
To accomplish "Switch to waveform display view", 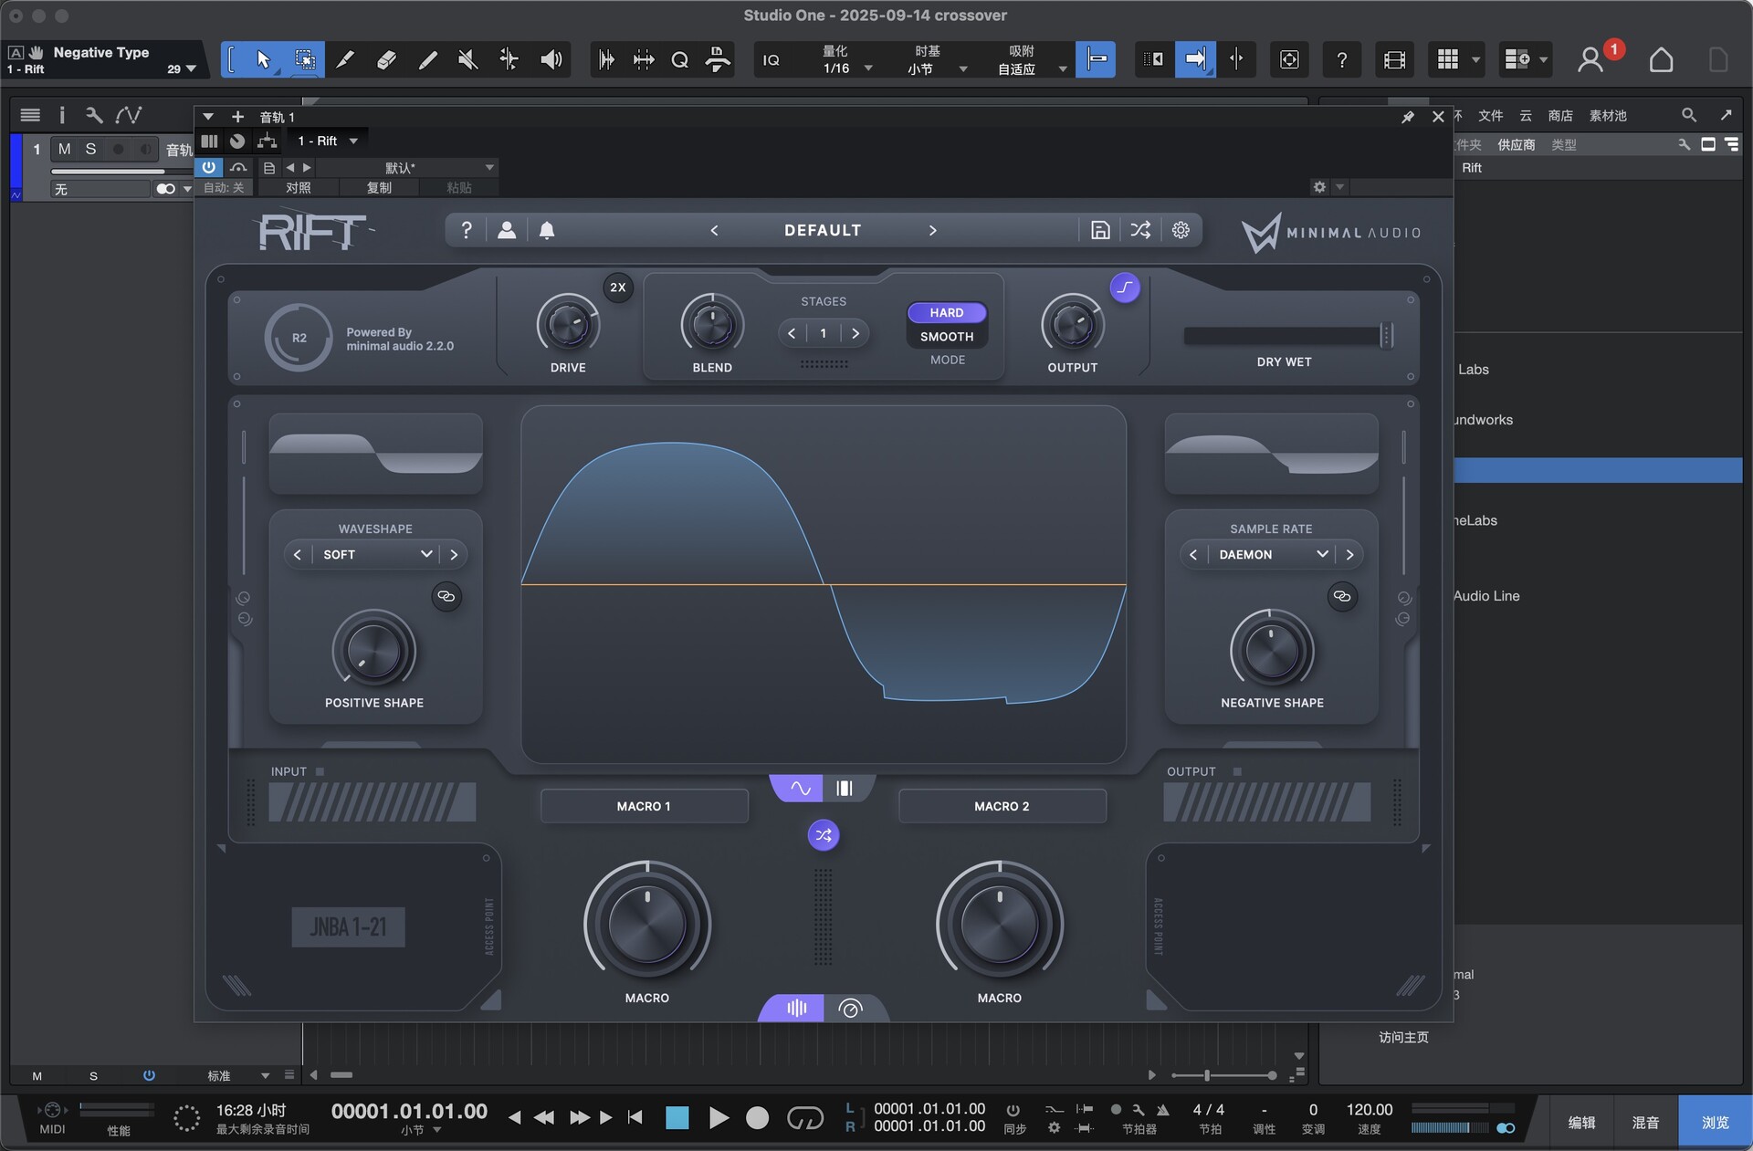I will [800, 788].
